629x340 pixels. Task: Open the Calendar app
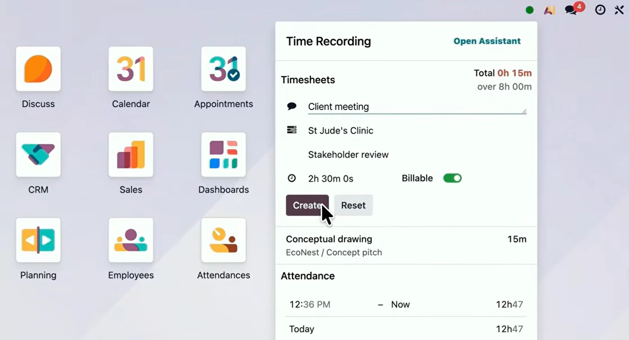pos(131,69)
